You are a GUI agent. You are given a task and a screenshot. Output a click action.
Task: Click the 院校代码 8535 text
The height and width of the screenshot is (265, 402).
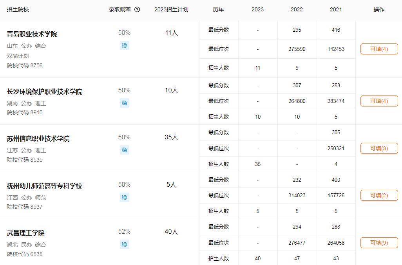pyautogui.click(x=25, y=160)
